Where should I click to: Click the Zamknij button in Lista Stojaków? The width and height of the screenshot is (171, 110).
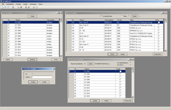click(32, 59)
